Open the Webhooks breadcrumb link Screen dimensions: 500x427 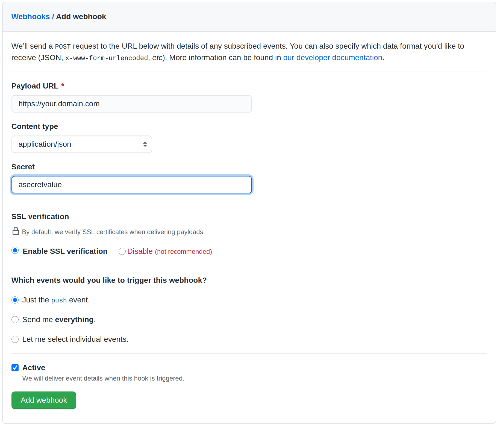coord(31,16)
